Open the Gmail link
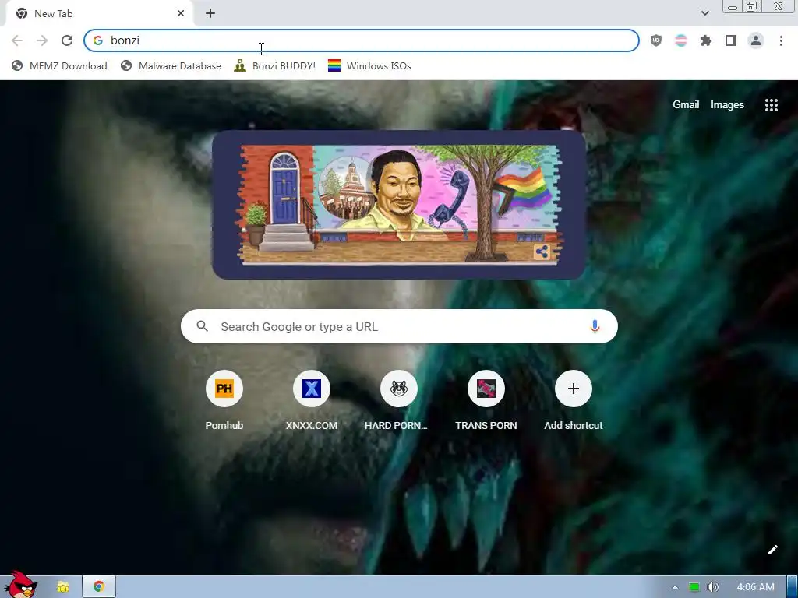The width and height of the screenshot is (798, 598). tap(686, 105)
